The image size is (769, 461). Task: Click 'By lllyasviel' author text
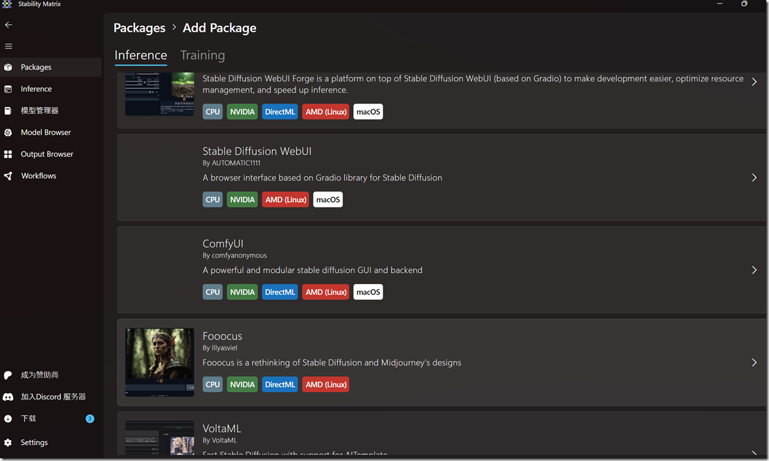[x=219, y=348]
